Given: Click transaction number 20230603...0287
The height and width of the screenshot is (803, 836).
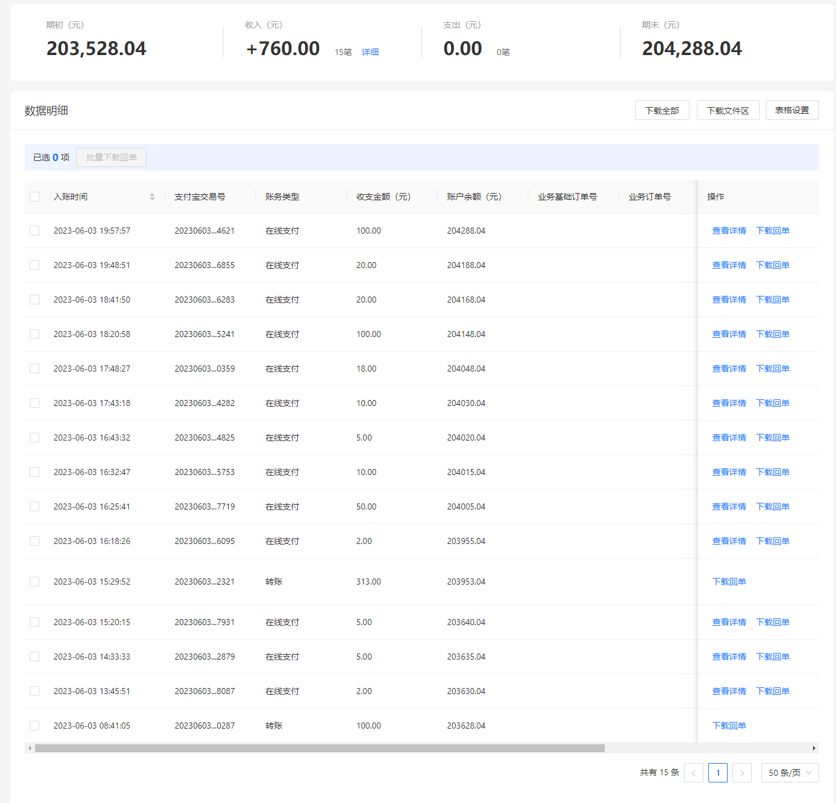Looking at the screenshot, I should coord(205,726).
